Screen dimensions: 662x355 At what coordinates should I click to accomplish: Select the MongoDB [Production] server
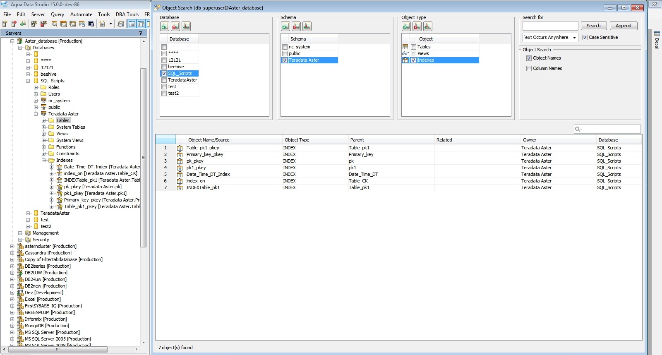47,326
